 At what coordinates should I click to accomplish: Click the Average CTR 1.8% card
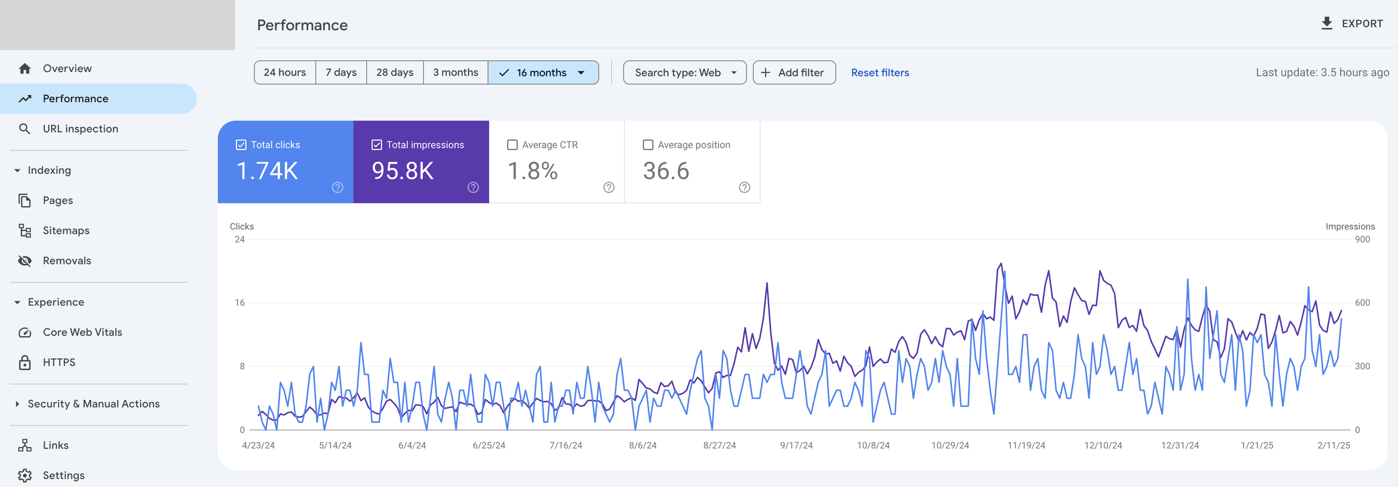coord(557,162)
